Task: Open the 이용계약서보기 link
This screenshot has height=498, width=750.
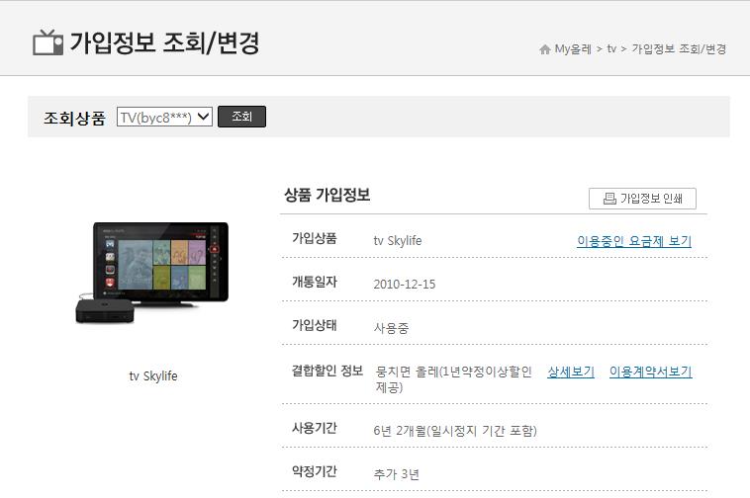Action: 650,372
